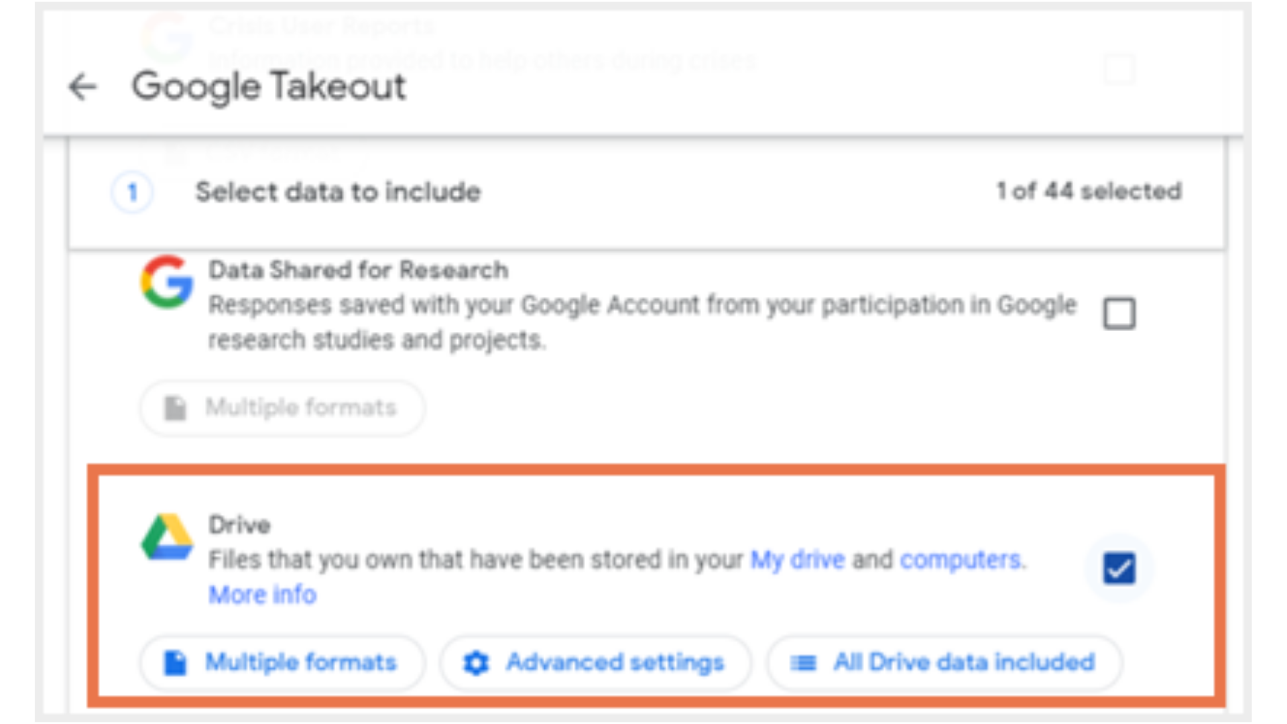The height and width of the screenshot is (724, 1287).
Task: Click the grayed file icon under Data Shared for Research
Action: (176, 408)
